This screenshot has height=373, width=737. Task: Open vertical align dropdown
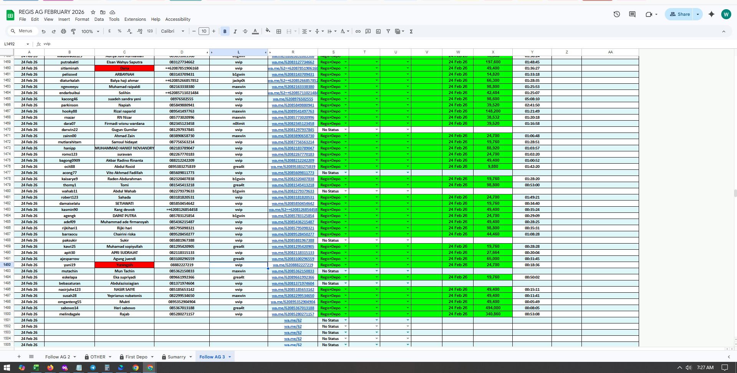pos(319,31)
